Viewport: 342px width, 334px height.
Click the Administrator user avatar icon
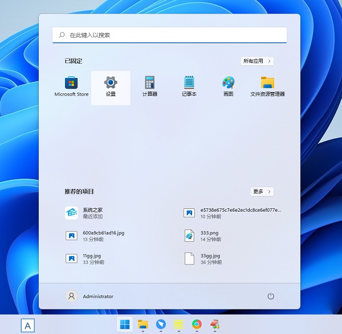(x=71, y=296)
